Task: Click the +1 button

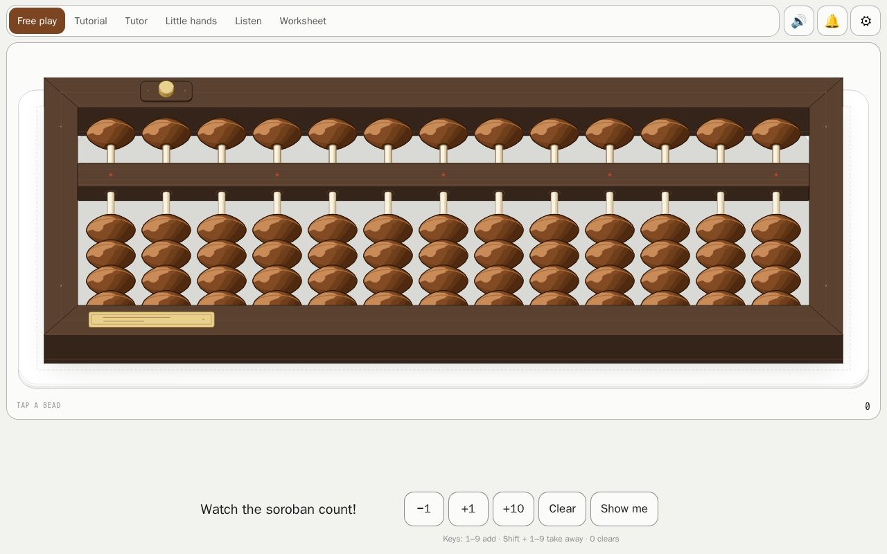Action: point(468,509)
